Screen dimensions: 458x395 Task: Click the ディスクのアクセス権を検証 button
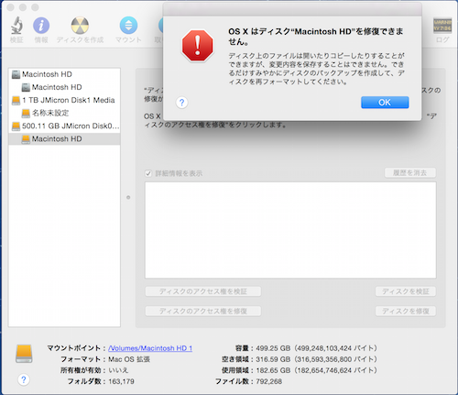[x=203, y=291]
